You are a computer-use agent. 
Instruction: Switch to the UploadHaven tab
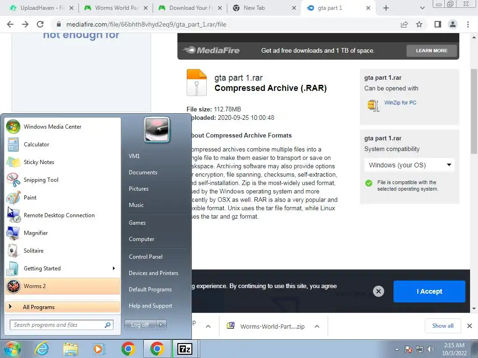(x=42, y=8)
